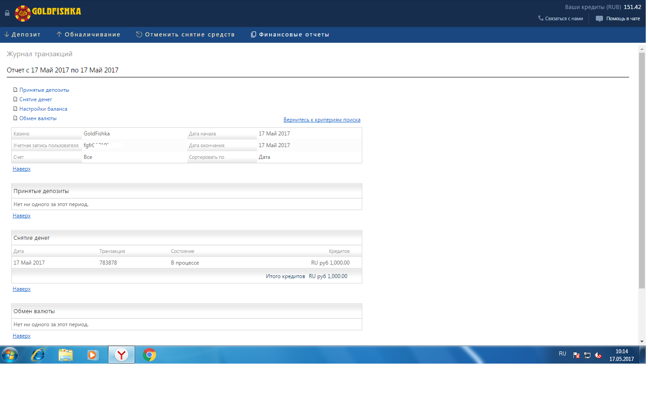The image size is (648, 405).
Task: Click the Состояние column header
Action: point(183,251)
